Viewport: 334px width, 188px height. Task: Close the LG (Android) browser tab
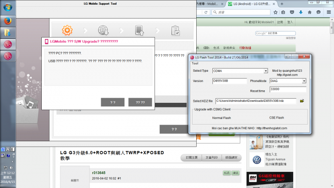pos(274,4)
